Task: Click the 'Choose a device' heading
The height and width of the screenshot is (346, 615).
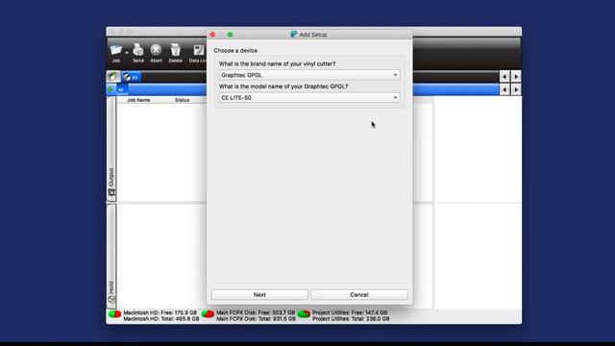Action: click(235, 51)
